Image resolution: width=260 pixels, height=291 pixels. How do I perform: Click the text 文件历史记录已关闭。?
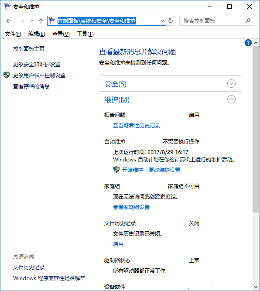[x=138, y=234]
